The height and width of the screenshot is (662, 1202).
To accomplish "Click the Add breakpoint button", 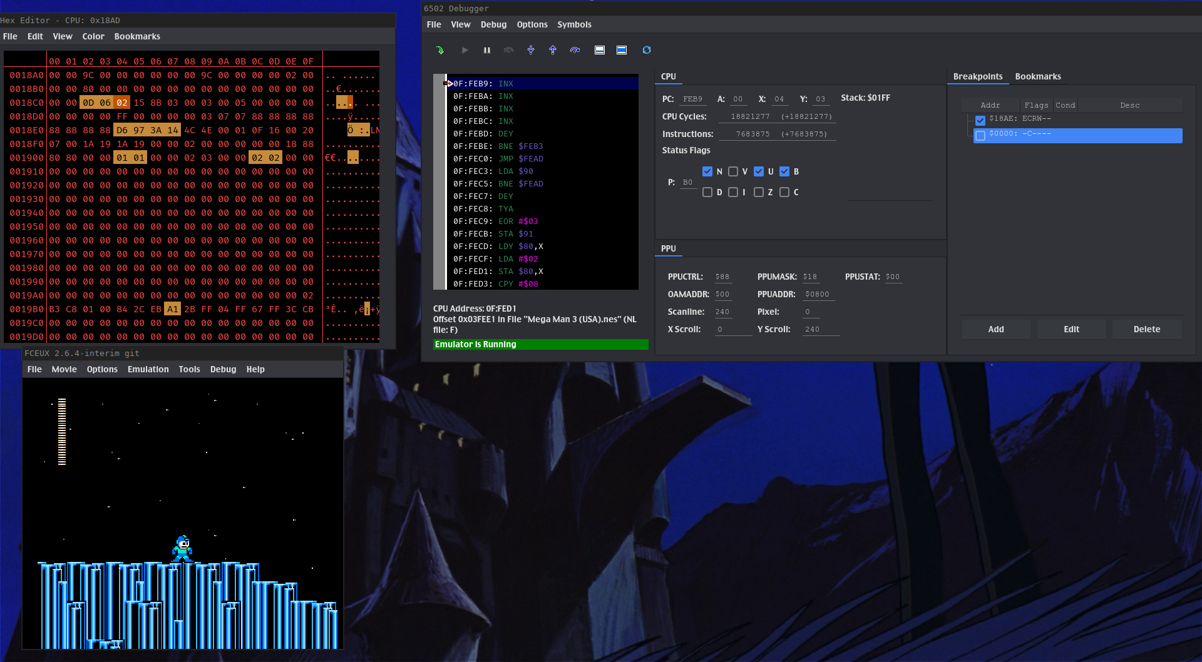I will [x=995, y=328].
